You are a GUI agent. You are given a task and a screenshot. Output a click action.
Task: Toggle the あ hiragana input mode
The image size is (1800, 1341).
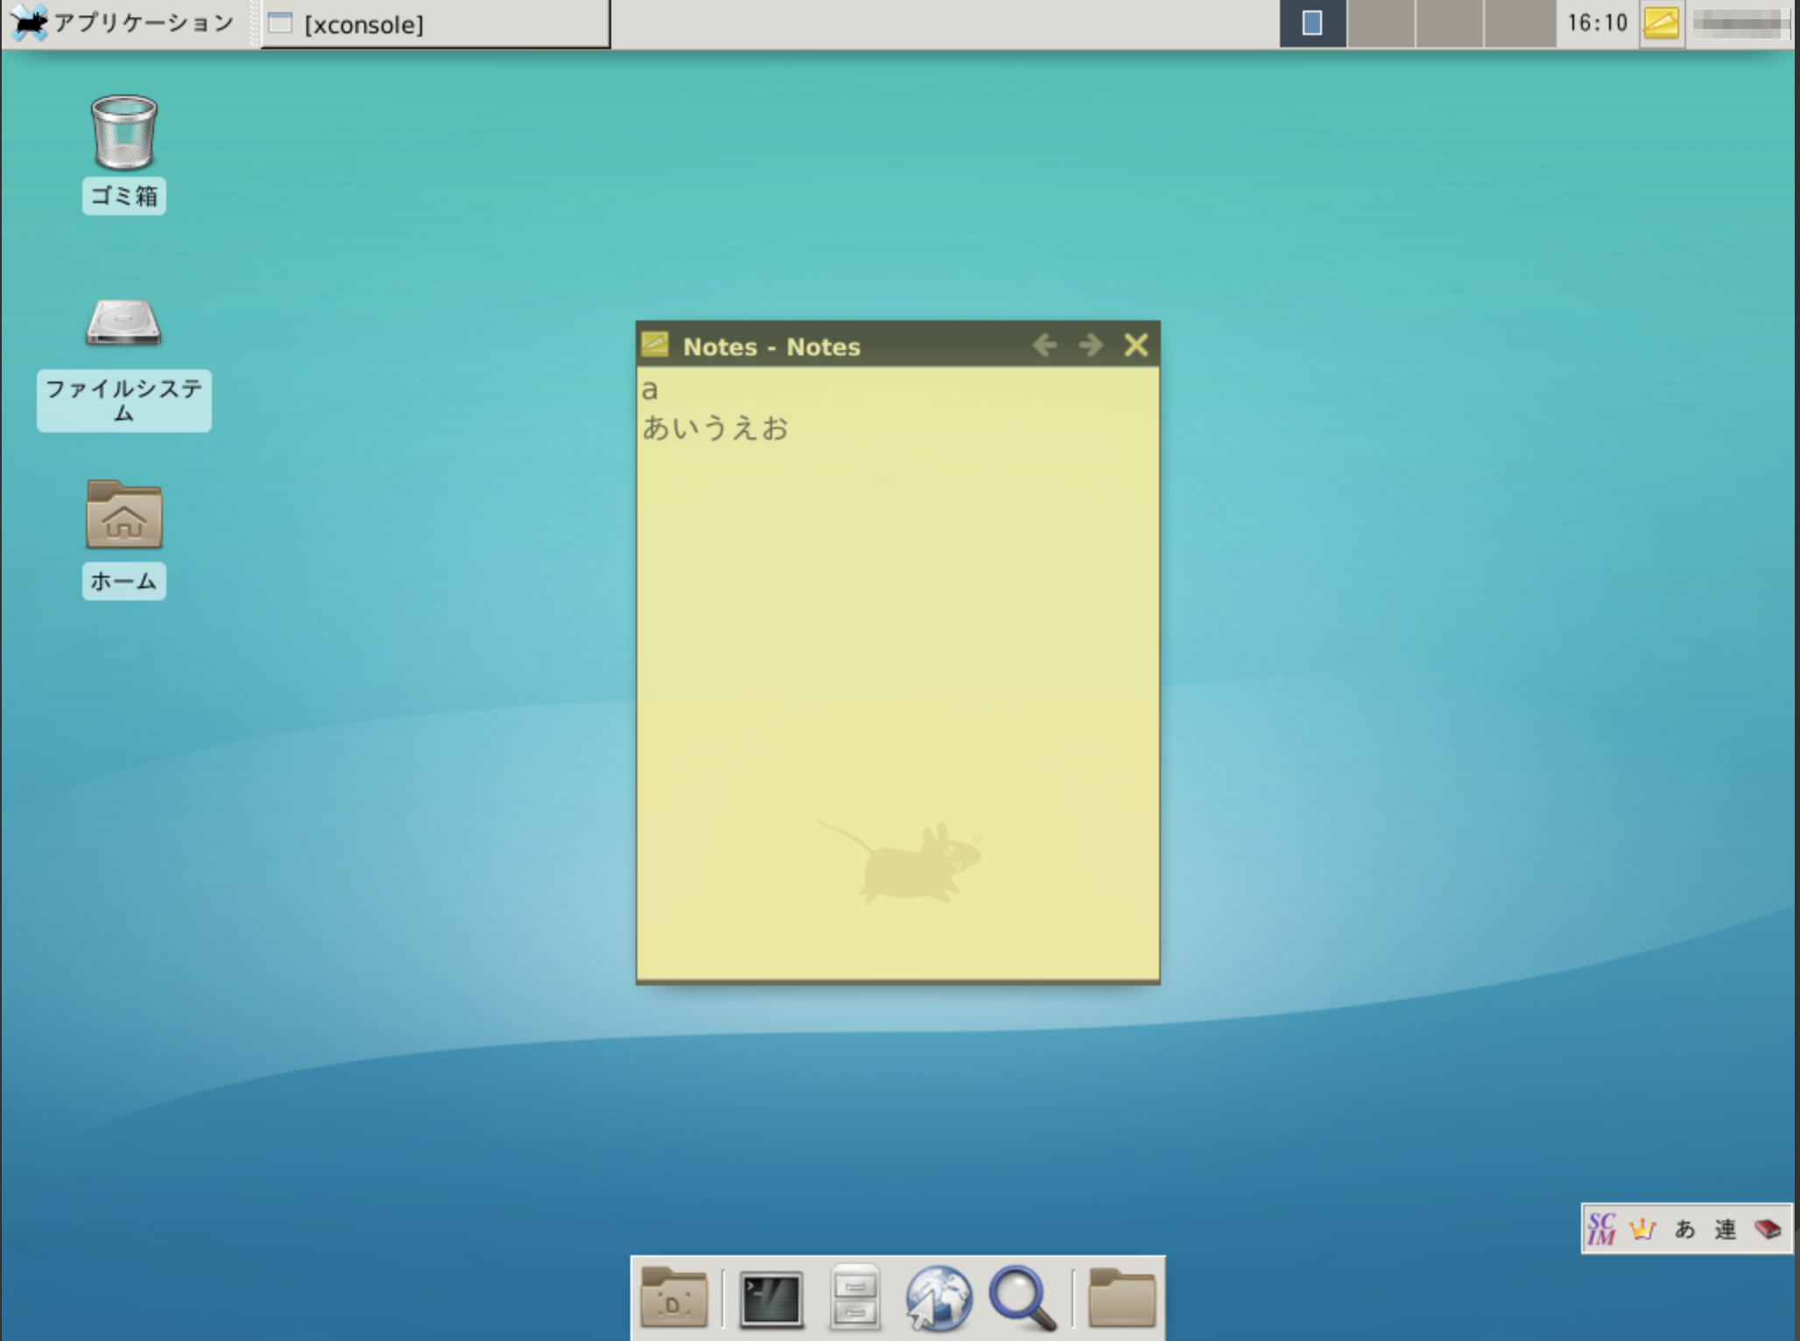(x=1684, y=1229)
